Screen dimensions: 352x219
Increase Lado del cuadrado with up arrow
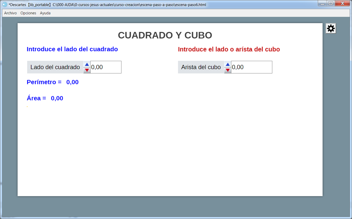[87, 64]
